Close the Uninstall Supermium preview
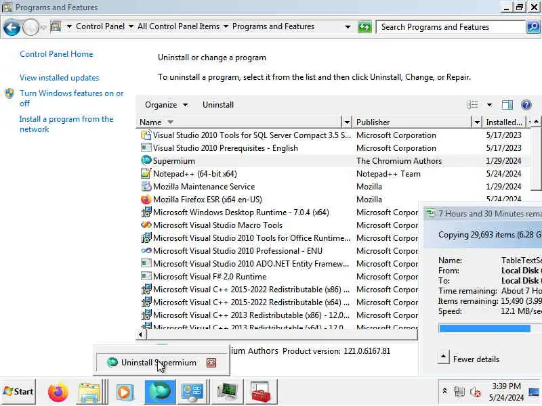542x406 pixels. (211, 363)
